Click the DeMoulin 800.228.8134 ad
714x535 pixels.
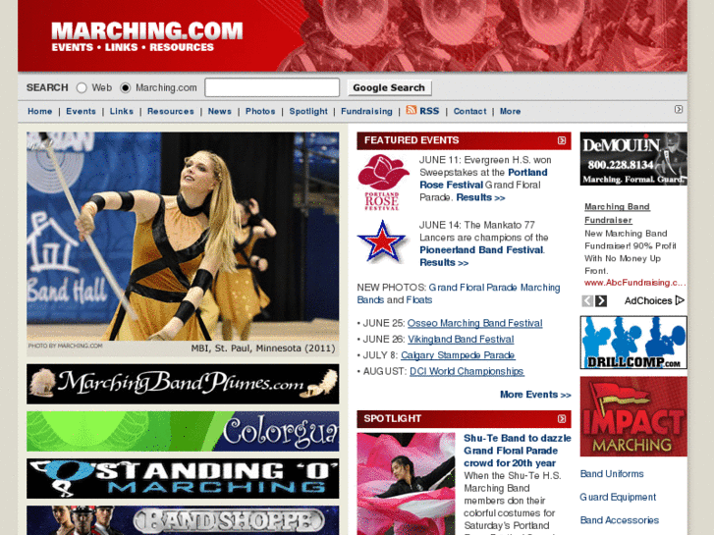pyautogui.click(x=633, y=159)
